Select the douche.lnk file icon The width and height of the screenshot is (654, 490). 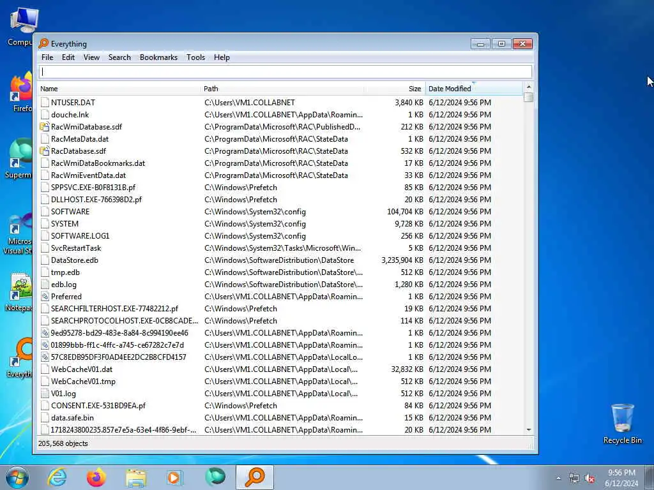tap(45, 115)
